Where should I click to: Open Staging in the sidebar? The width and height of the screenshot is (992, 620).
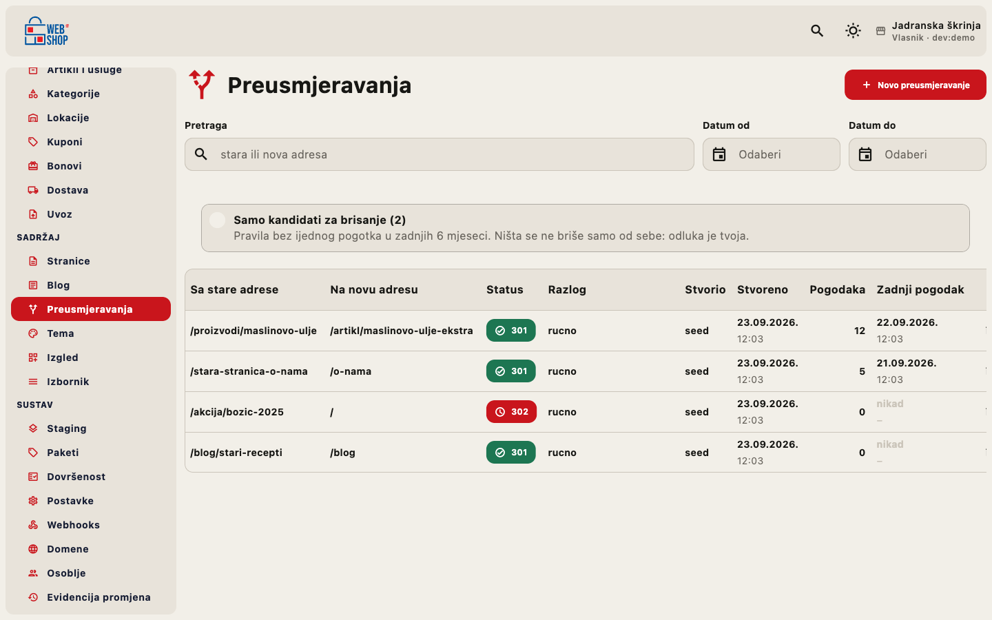91,428
